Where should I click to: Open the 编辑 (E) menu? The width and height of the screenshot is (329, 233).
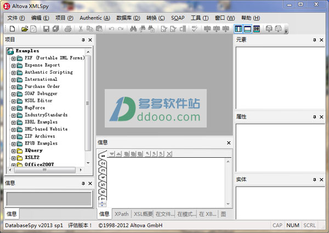40,18
